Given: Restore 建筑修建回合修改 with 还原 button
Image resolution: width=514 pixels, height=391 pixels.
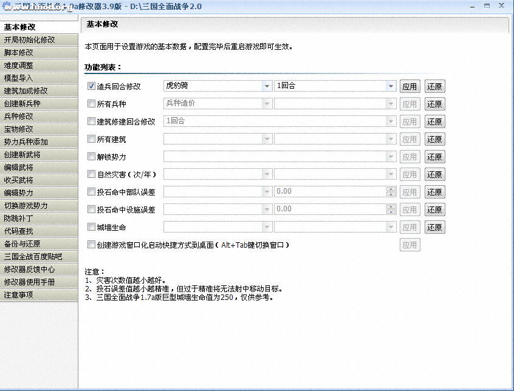Looking at the screenshot, I should (x=434, y=121).
